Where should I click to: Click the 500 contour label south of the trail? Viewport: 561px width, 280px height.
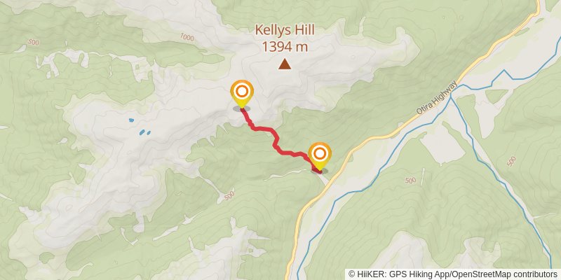pos(229,195)
